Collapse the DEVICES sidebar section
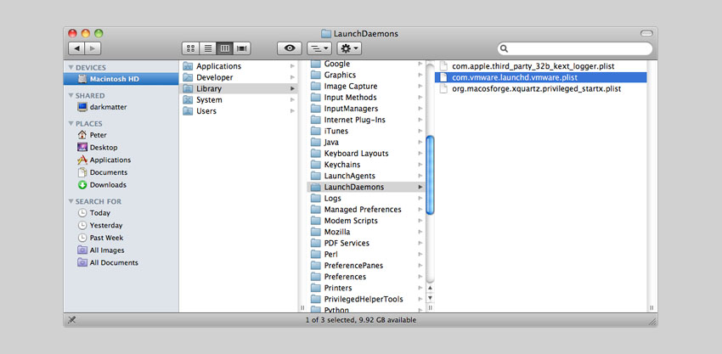This screenshot has height=354, width=722. coord(71,68)
